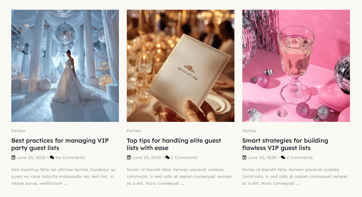The height and width of the screenshot is (197, 362).
Task: Click the comments bubble icon on the elite guest post
Action: point(167,158)
